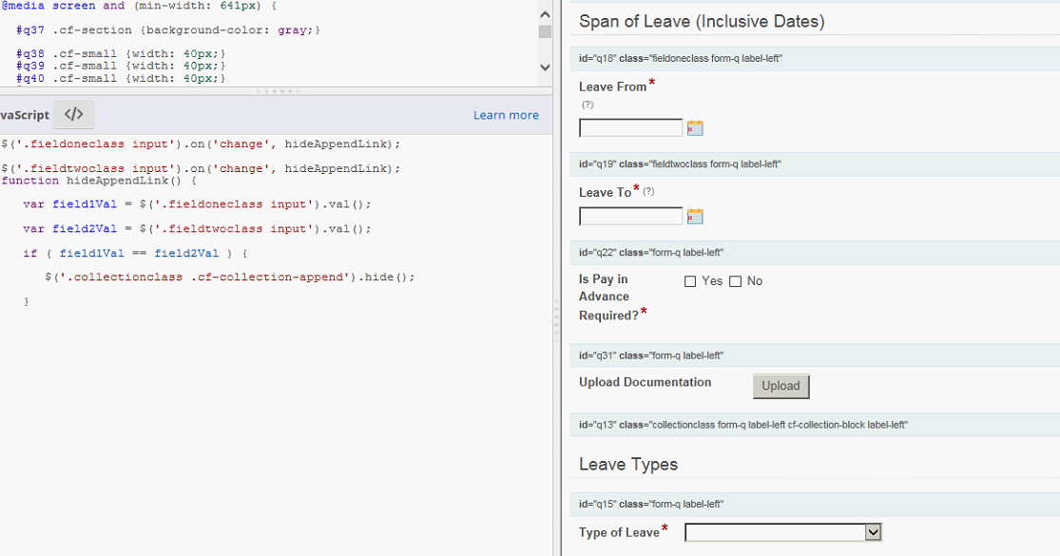Open the Learn more link

[x=506, y=115]
